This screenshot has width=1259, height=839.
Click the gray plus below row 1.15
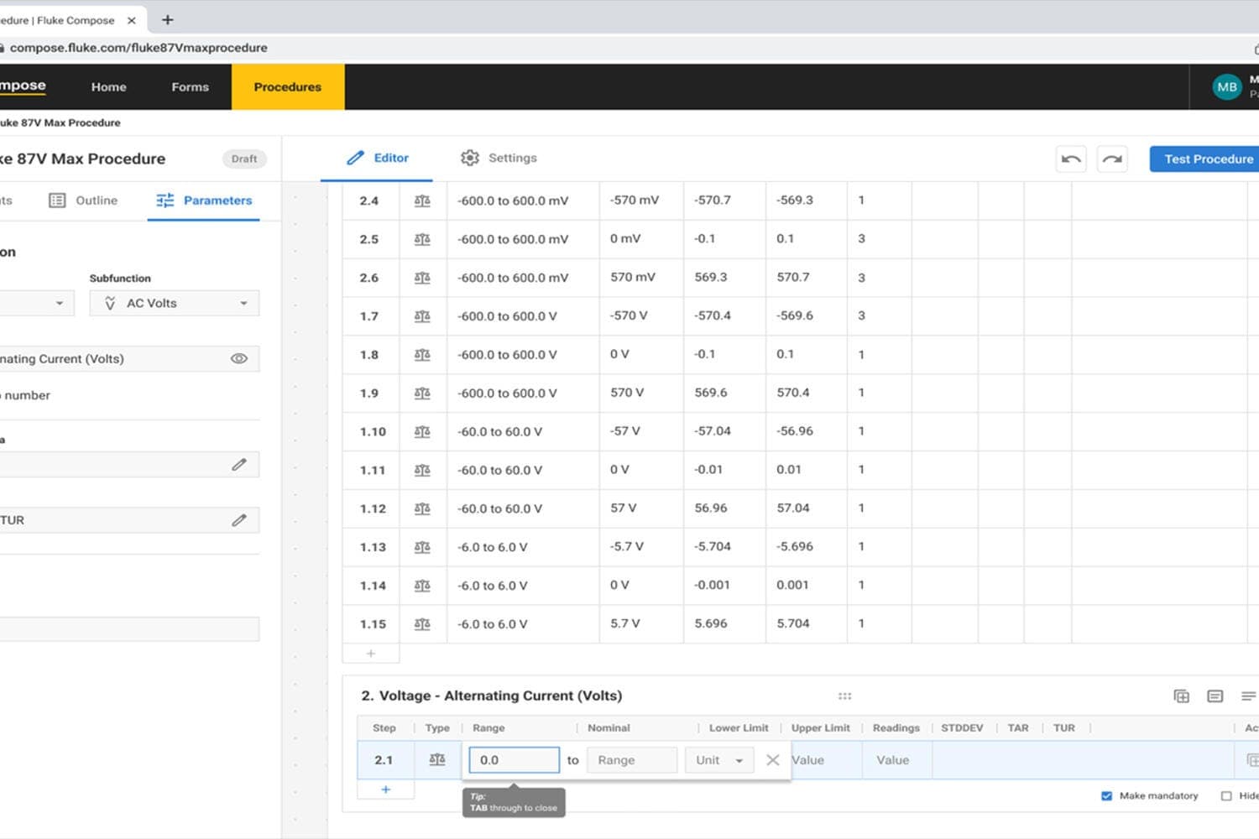[371, 654]
